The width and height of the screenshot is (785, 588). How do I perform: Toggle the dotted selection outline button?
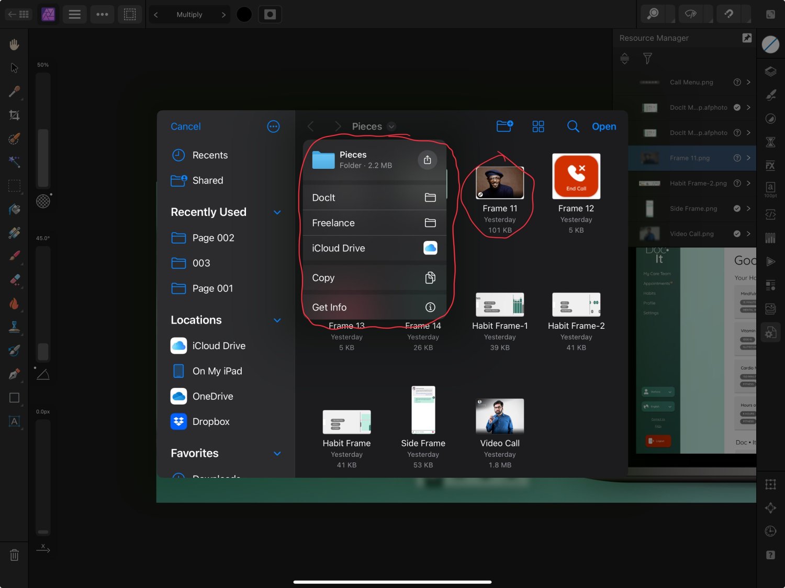pyautogui.click(x=130, y=14)
